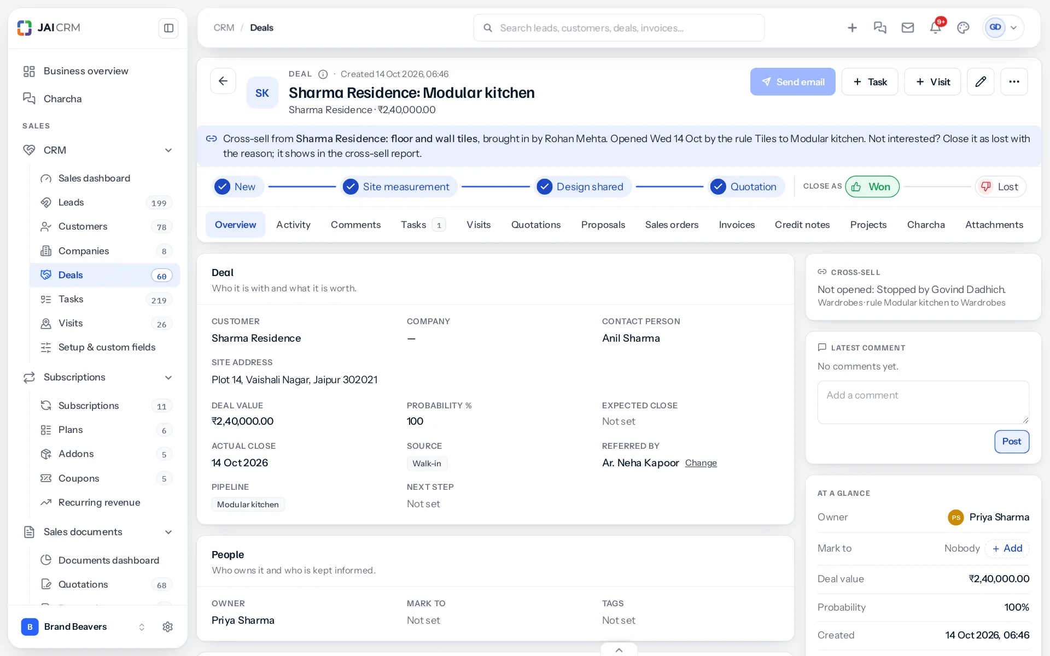Open the three-dots more actions menu
This screenshot has height=656, width=1050.
coord(1014,81)
